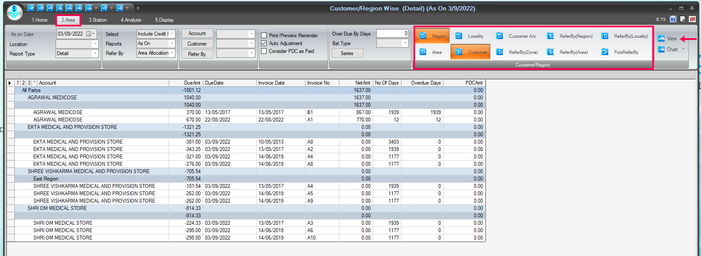Select FirstReferBy grouping option
Screen dimensions: 701x256
click(x=620, y=52)
